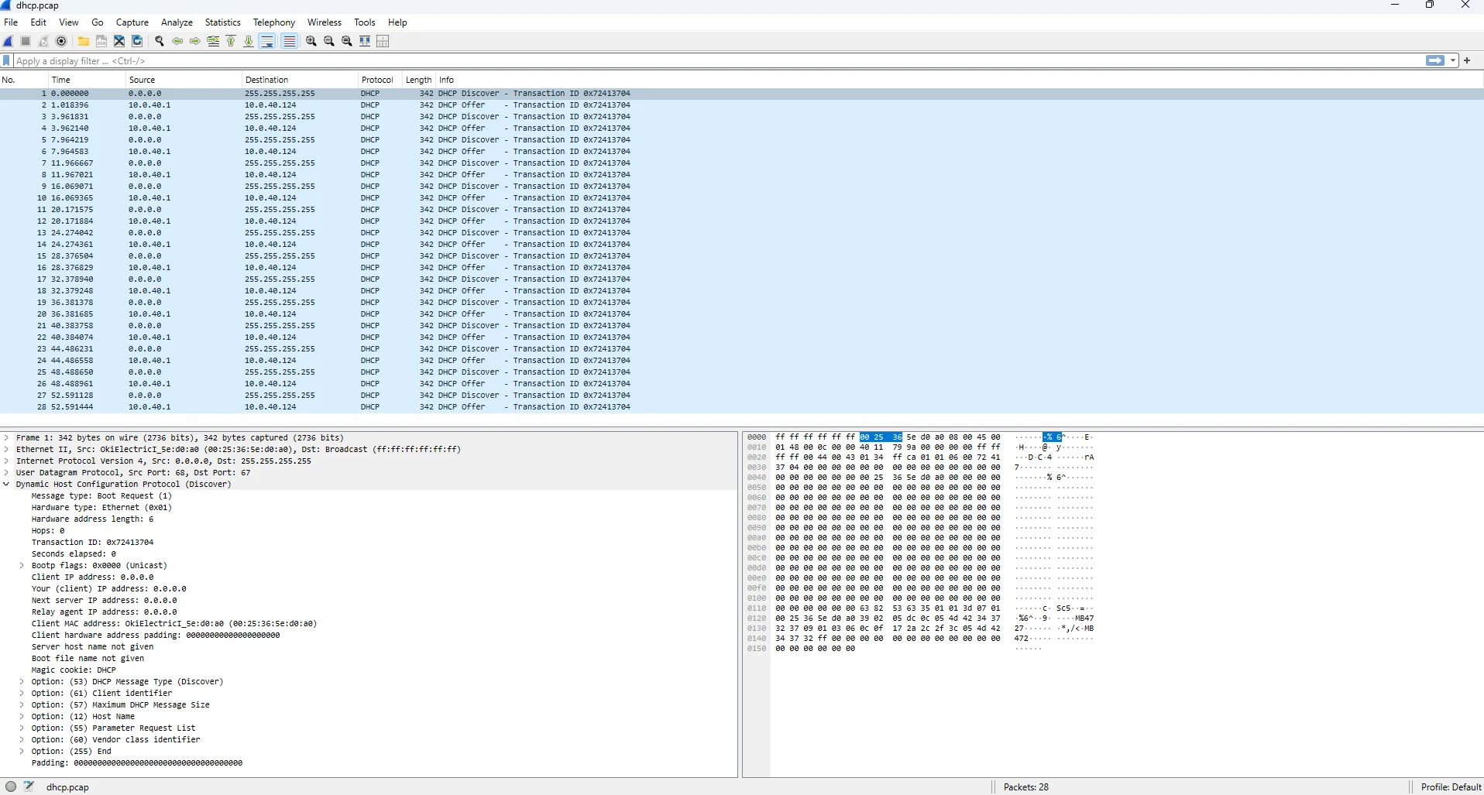Viewport: 1484px width, 795px height.
Task: Select packet 28 at time 52.591444
Action: click(x=742, y=406)
